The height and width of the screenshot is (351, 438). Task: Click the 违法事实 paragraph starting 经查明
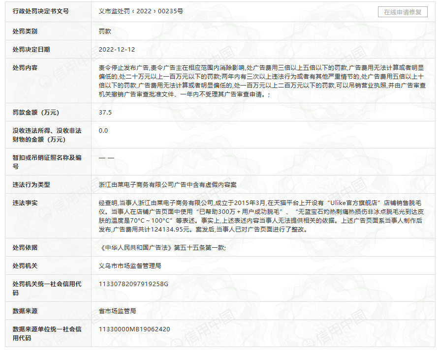point(261,216)
